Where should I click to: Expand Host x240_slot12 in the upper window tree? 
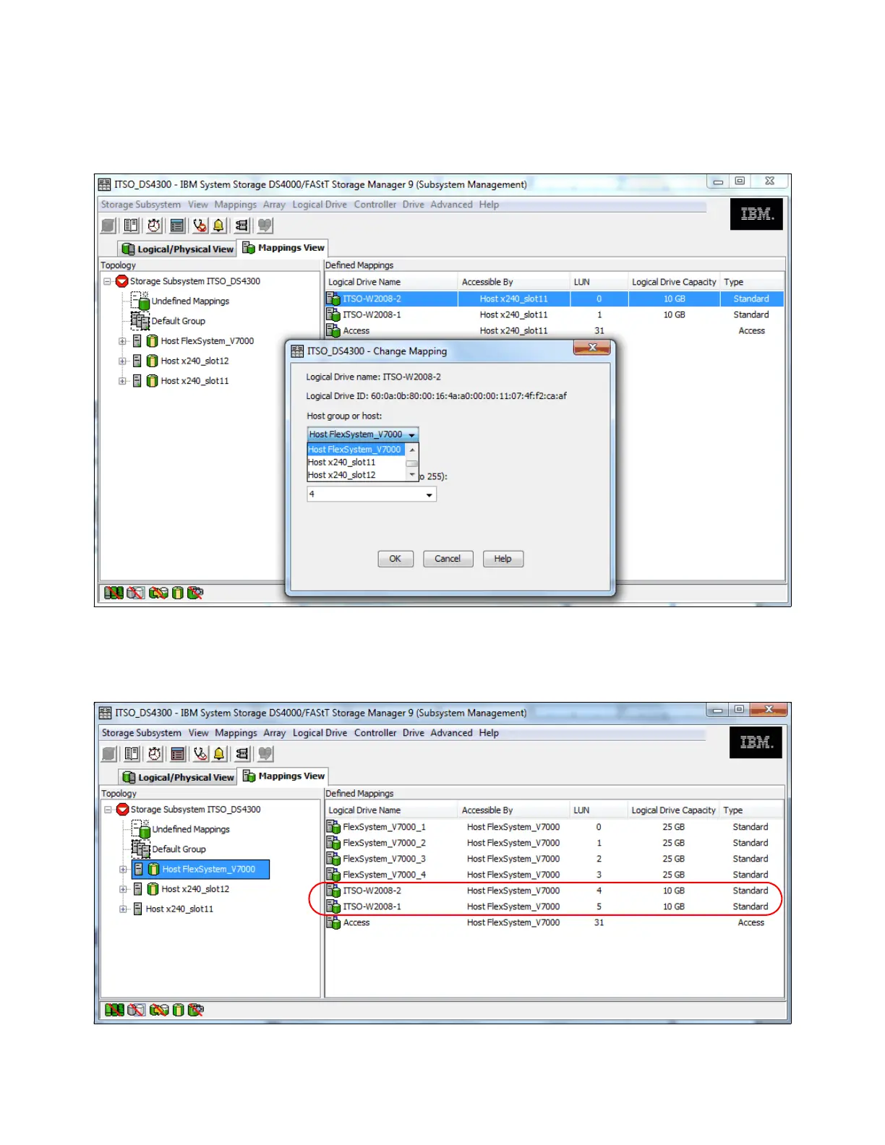coord(122,361)
